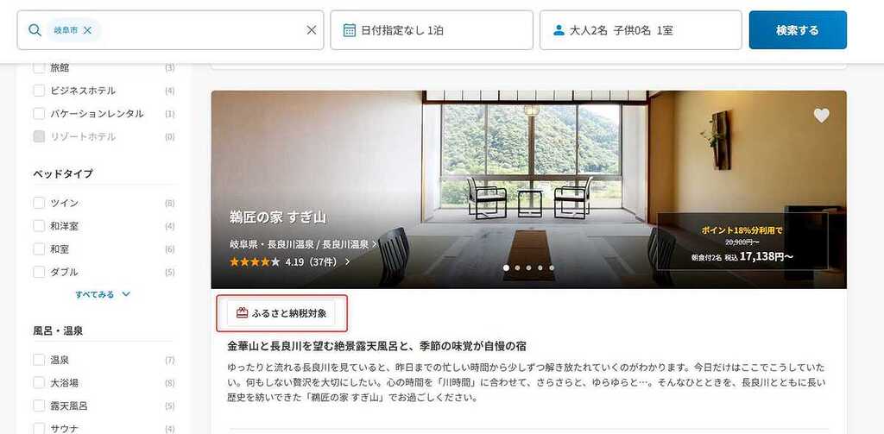Screen dimensions: 884x434
Task: Open the 鵜匠の家 すぎ山 hotel photo
Action: [529, 189]
